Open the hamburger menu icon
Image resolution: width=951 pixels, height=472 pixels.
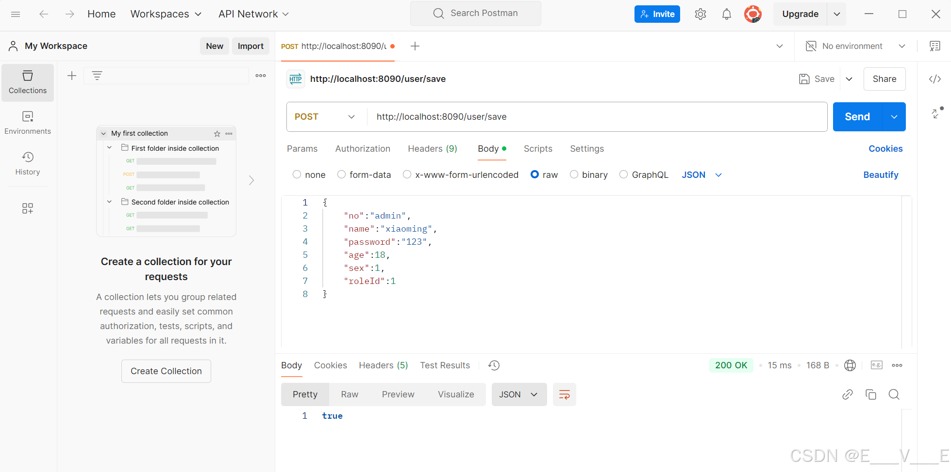pyautogui.click(x=16, y=14)
